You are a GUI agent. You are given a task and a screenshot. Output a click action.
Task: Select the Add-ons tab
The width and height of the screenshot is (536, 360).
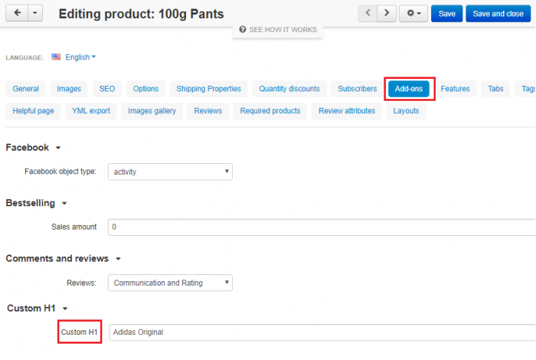click(409, 89)
